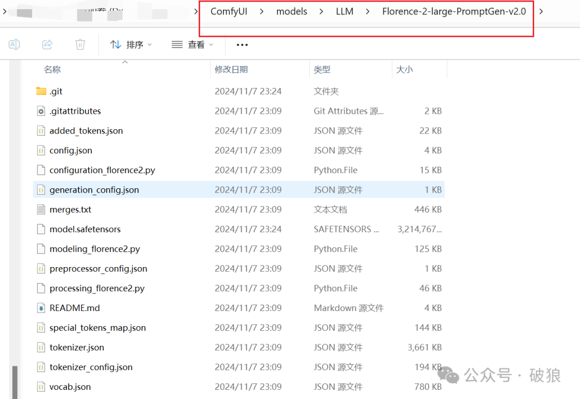Select processing_florence2.py file icon
Image resolution: width=580 pixels, height=399 pixels.
pos(41,288)
